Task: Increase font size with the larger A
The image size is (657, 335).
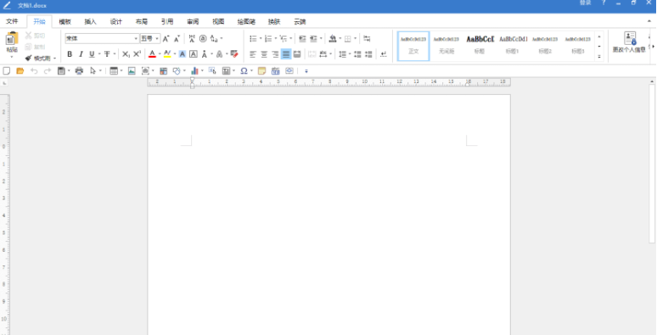Action: pyautogui.click(x=166, y=39)
